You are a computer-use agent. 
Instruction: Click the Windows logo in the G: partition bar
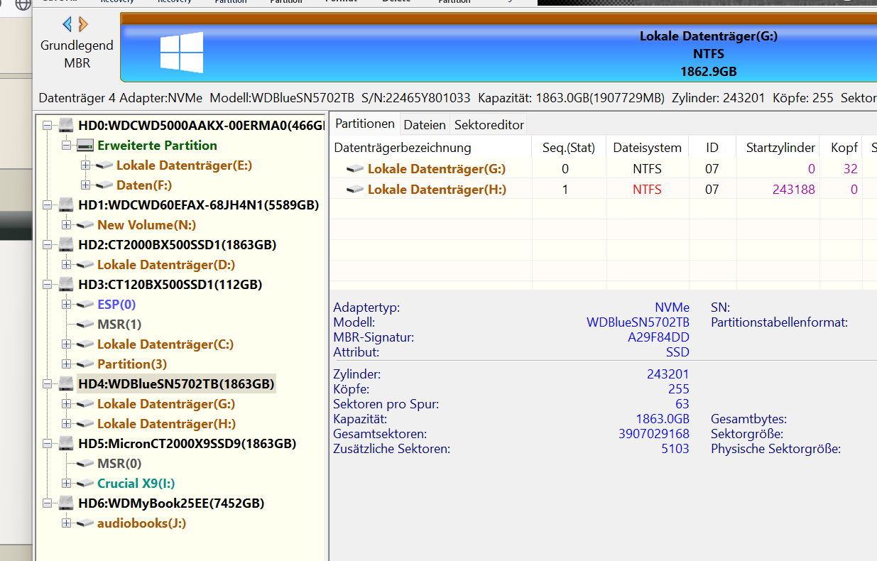click(181, 53)
